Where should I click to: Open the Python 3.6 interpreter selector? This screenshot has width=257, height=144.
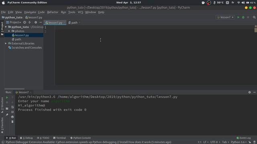(x=239, y=142)
